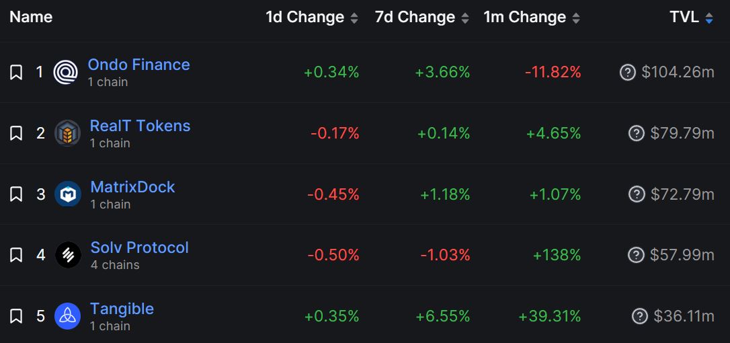
Task: Click the MatrixDock logo icon
Action: coord(68,194)
